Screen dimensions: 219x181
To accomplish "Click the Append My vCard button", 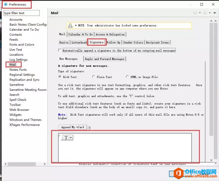I will point(73,127).
